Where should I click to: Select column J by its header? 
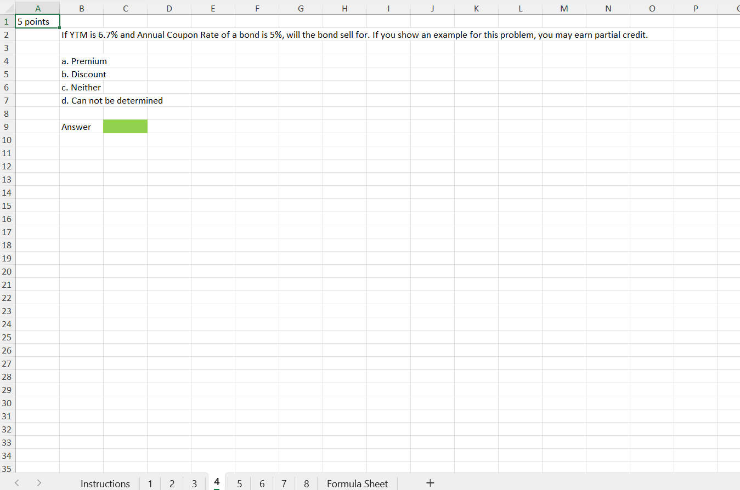click(432, 8)
